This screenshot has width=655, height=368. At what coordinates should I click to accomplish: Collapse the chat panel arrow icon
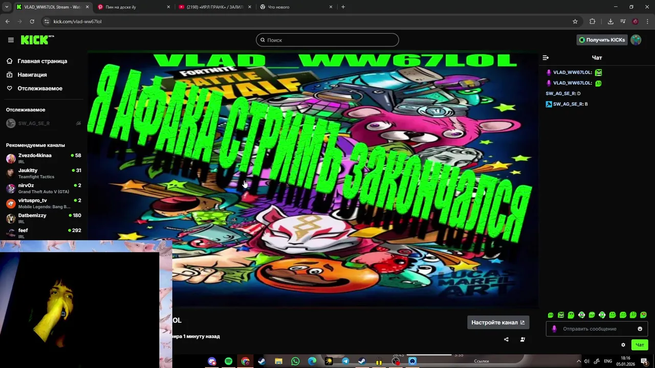pos(545,58)
